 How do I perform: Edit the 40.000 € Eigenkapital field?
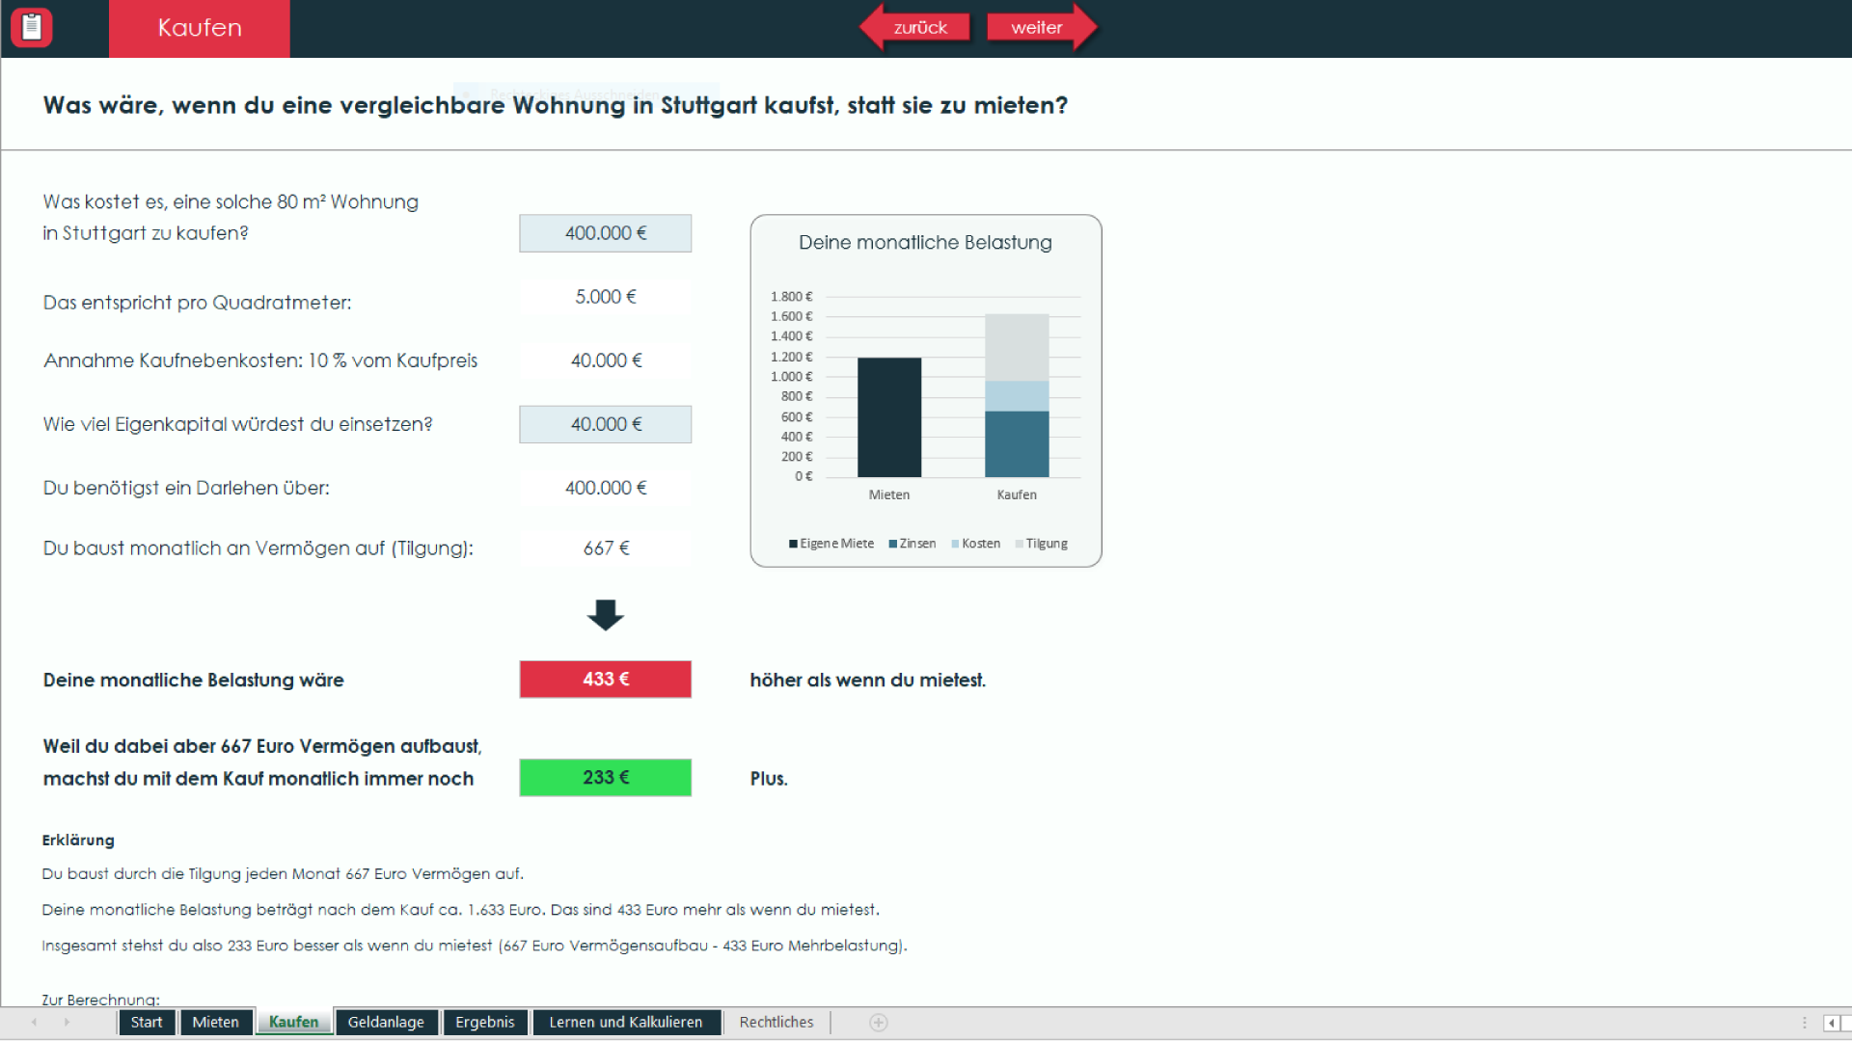pyautogui.click(x=605, y=424)
